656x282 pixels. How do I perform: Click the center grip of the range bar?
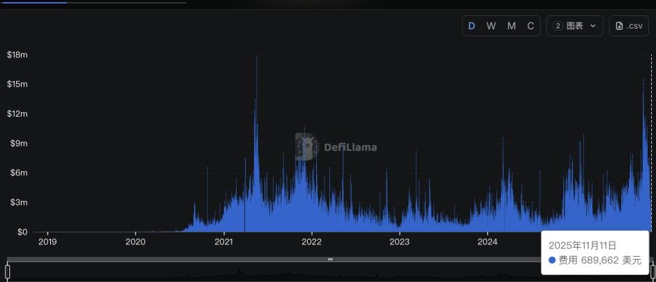click(x=330, y=259)
